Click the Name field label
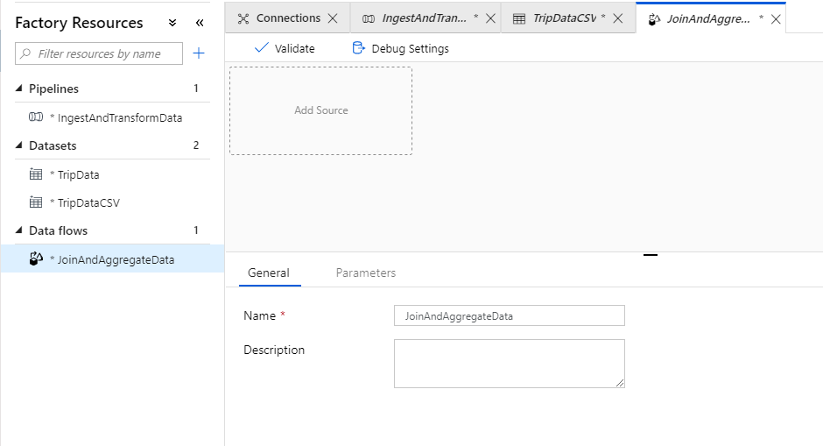The image size is (823, 446). tap(260, 315)
